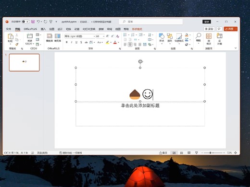Viewport: 250px width, 187px height.
Task: Increase font size with larger A icon
Action: [x=108, y=36]
